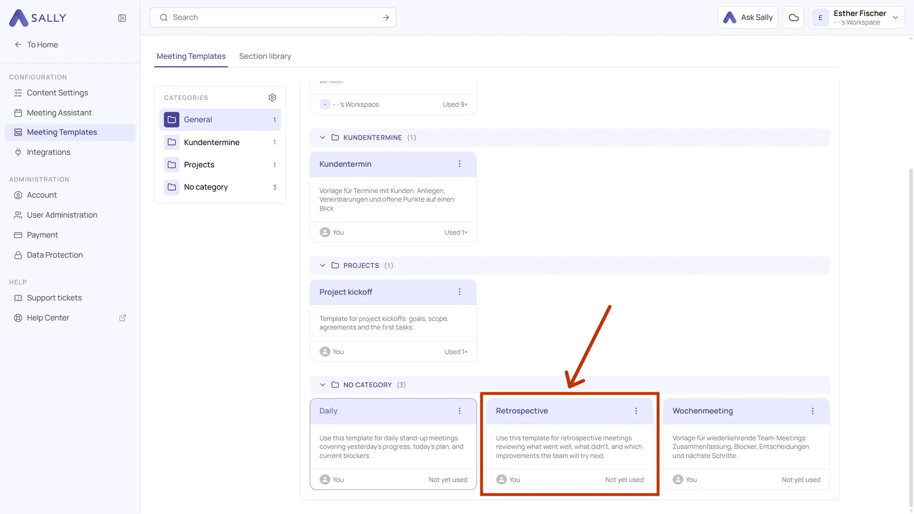Open Project kickoff three-dot menu
Image resolution: width=914 pixels, height=514 pixels.
459,292
